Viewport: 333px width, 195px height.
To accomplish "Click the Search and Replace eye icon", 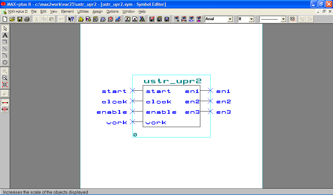I will pos(184,19).
